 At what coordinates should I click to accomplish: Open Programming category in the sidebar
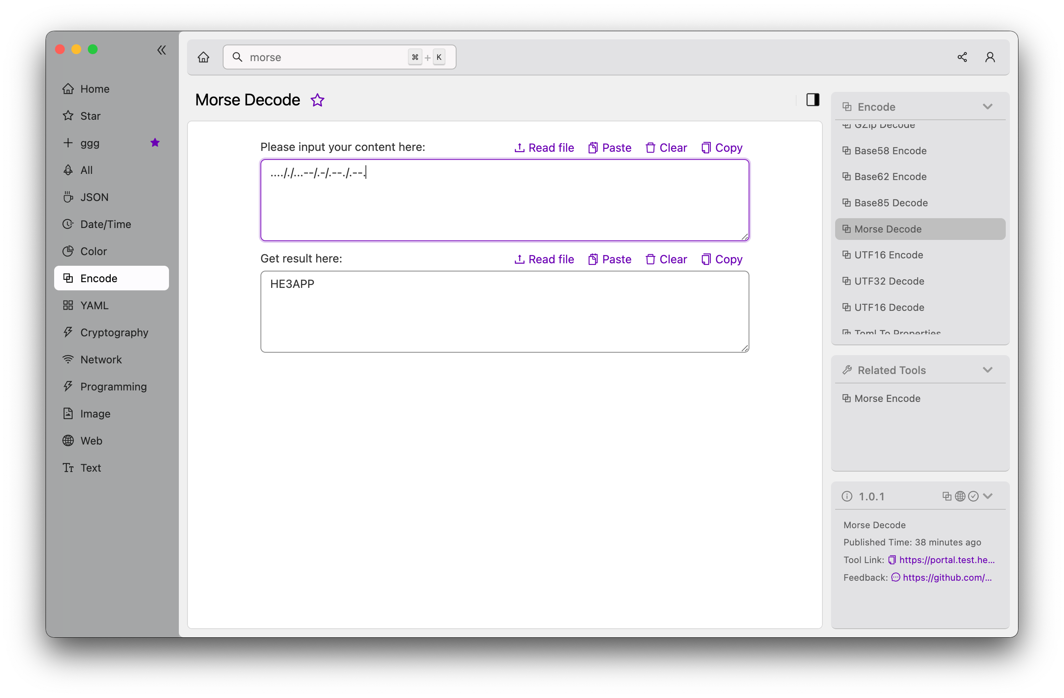click(111, 387)
